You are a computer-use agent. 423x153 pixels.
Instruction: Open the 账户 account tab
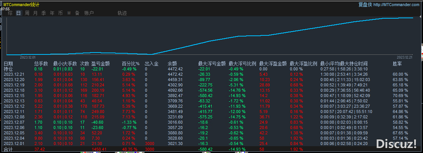pyautogui.click(x=89, y=13)
